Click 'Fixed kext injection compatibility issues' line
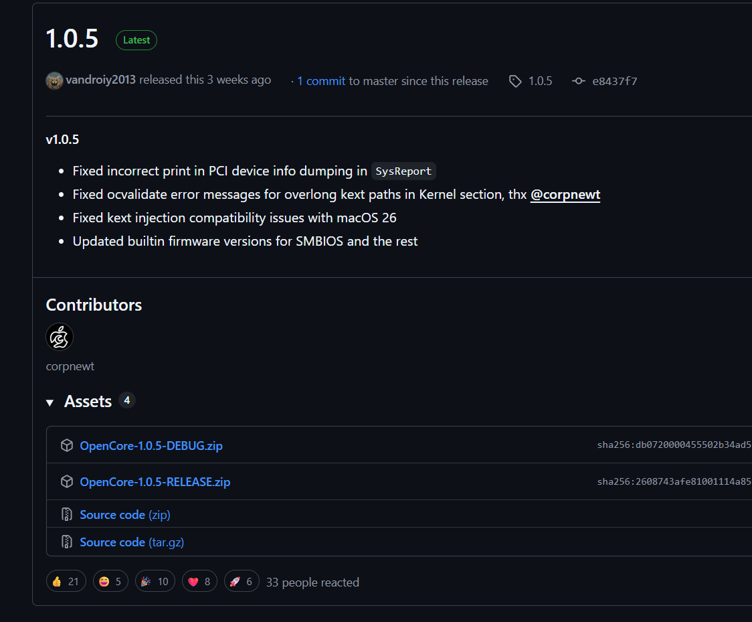This screenshot has height=622, width=752. pos(235,218)
